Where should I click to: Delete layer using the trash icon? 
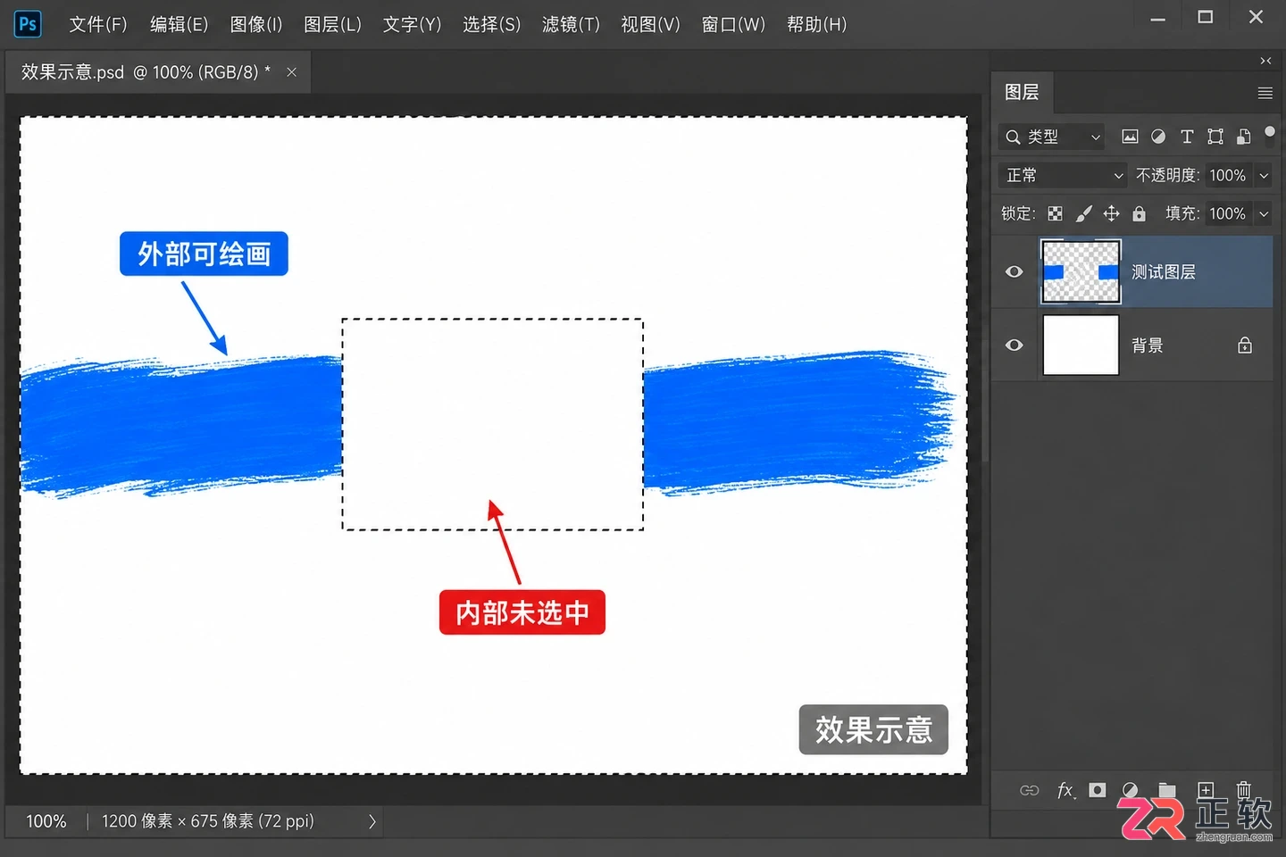pyautogui.click(x=1244, y=790)
